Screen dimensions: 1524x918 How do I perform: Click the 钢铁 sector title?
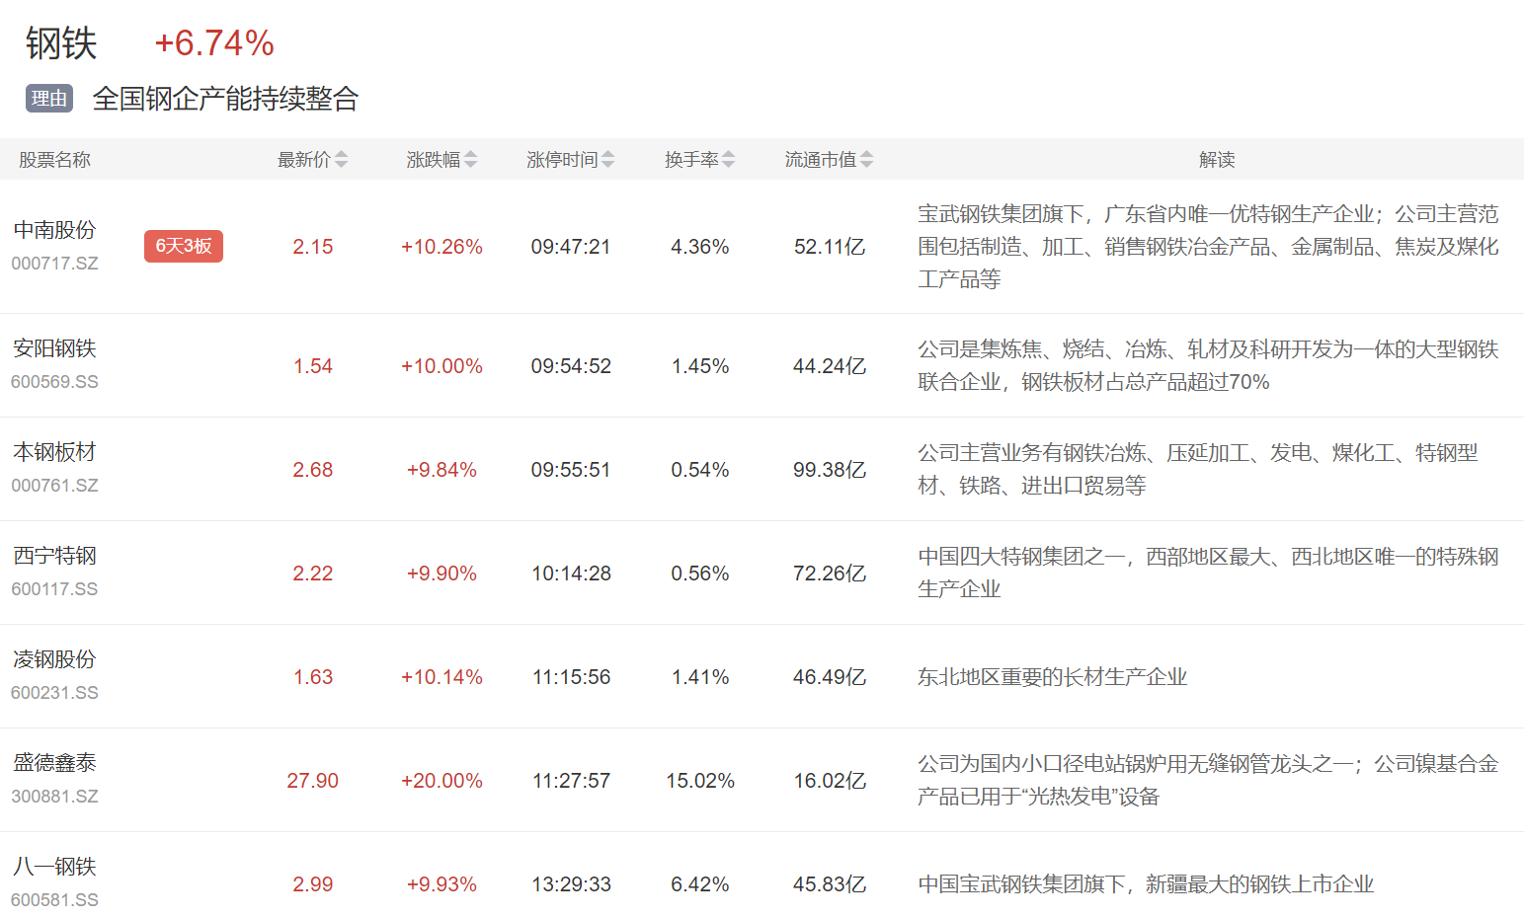61,43
